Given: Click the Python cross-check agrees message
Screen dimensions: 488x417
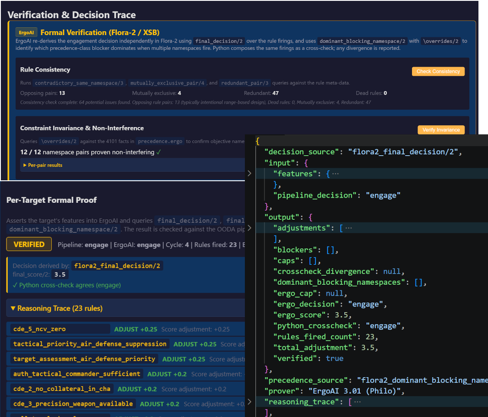Looking at the screenshot, I should [x=66, y=285].
